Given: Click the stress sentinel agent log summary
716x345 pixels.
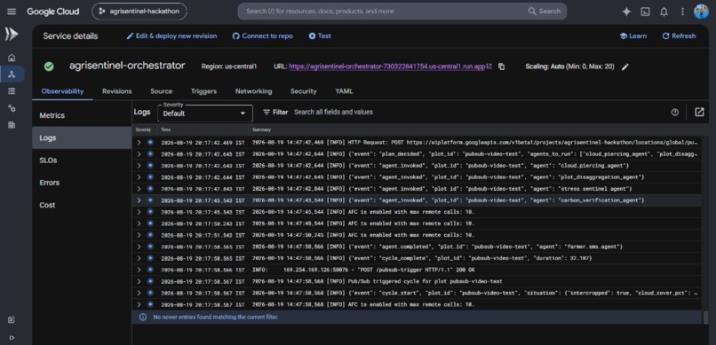Looking at the screenshot, I should click(x=442, y=189).
